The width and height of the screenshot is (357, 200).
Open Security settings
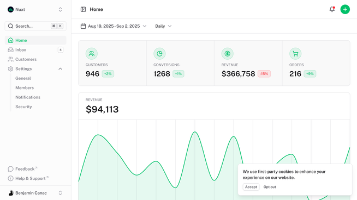23,107
